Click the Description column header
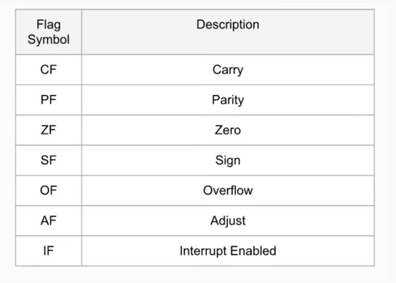Image resolution: width=396 pixels, height=283 pixels. point(228,25)
